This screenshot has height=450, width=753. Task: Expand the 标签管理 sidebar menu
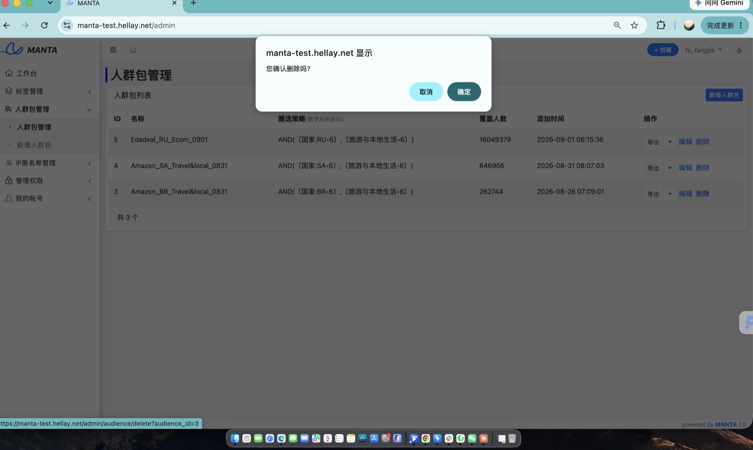point(49,91)
